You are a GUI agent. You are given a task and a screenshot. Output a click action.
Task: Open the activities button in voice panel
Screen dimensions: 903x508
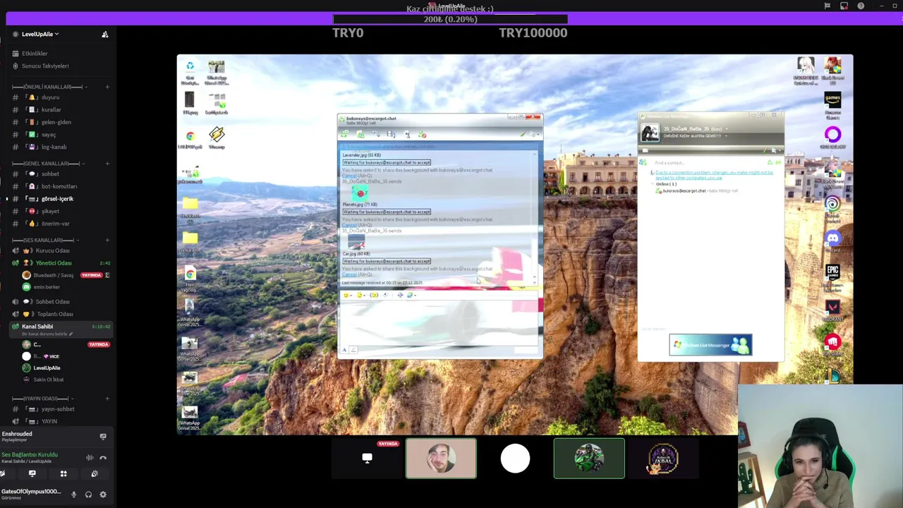tap(63, 474)
